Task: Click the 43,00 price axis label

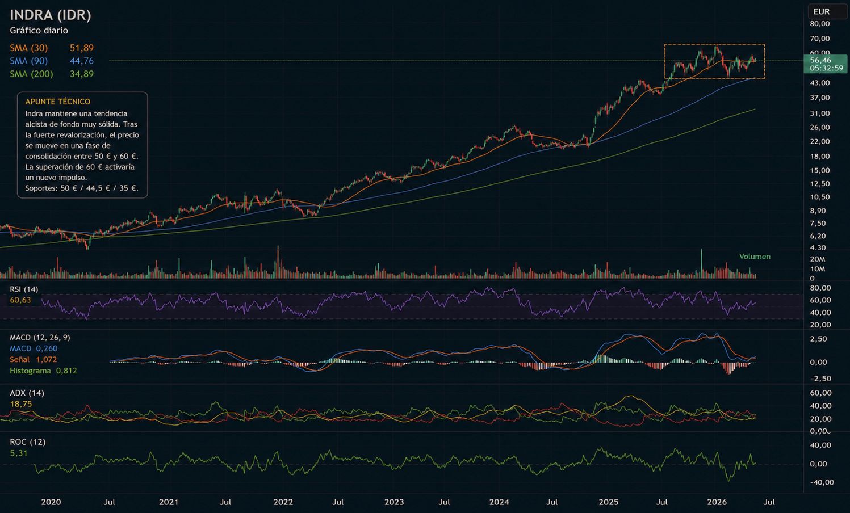Action: 820,83
